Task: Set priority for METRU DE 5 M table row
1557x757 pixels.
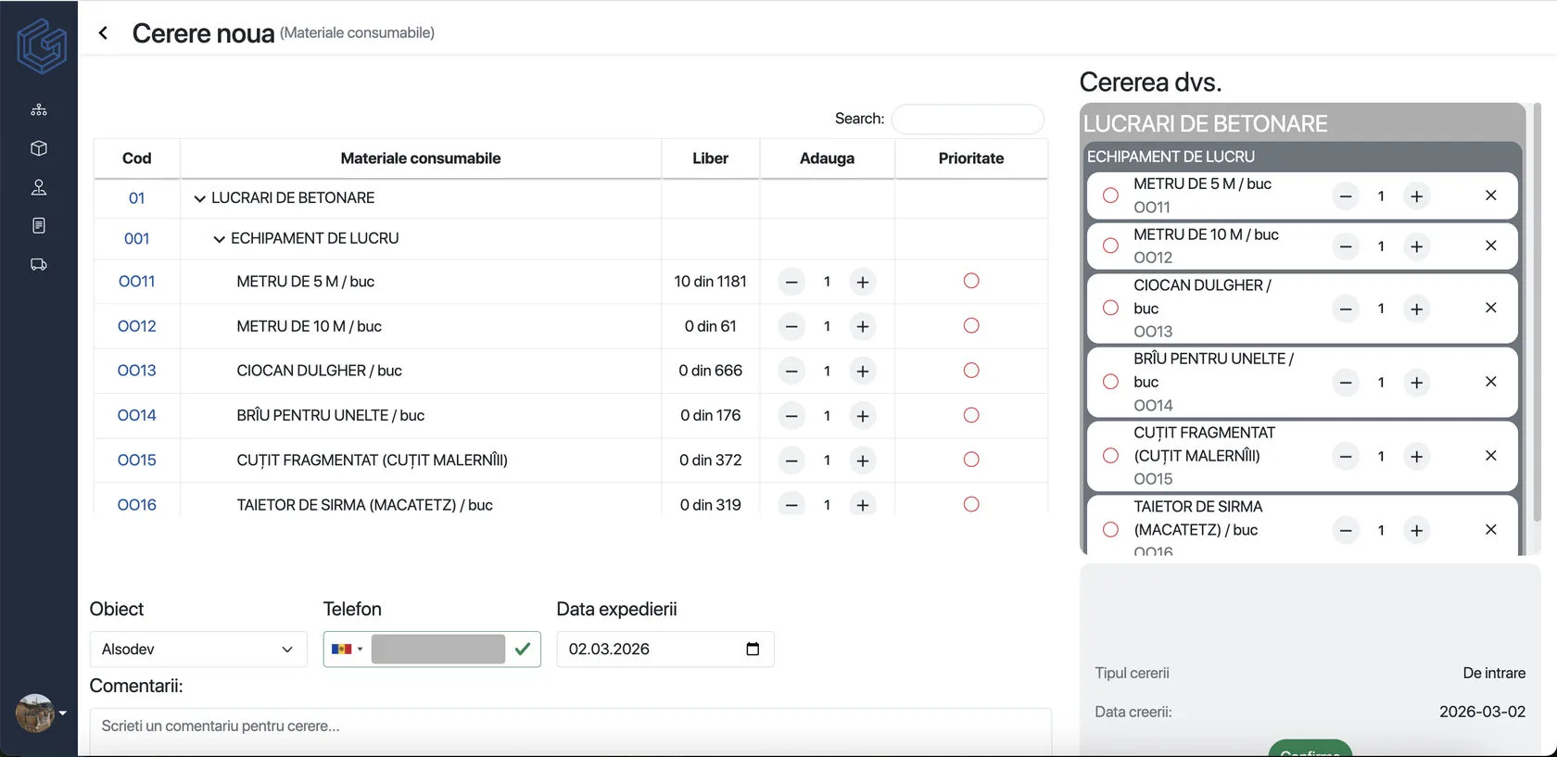Action: 971,281
